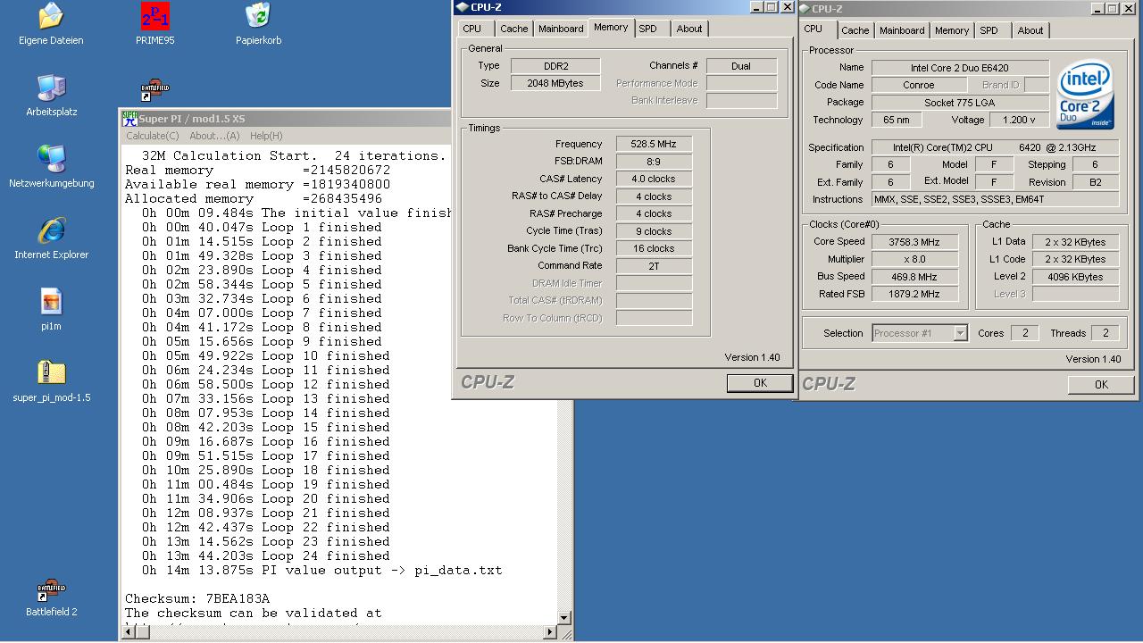Launch the PRIME95 desktop icon

point(155,16)
